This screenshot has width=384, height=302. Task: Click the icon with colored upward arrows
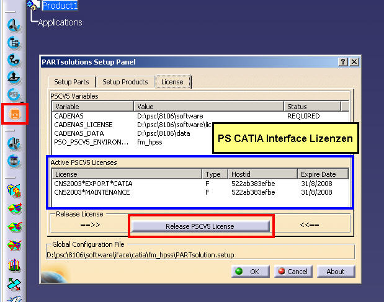pos(14,265)
